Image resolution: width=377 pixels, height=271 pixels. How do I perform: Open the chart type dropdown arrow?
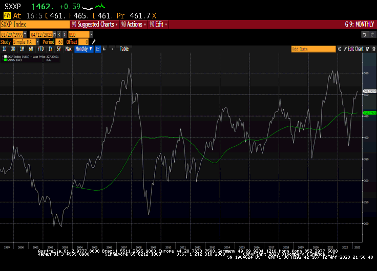point(112,49)
